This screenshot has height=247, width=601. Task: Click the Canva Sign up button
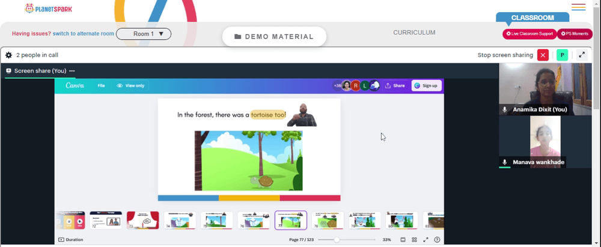pos(426,85)
